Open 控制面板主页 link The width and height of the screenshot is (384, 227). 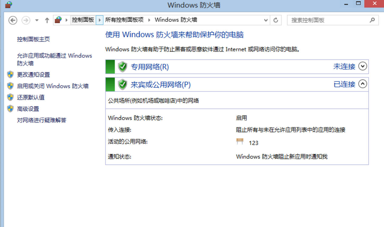coord(33,39)
